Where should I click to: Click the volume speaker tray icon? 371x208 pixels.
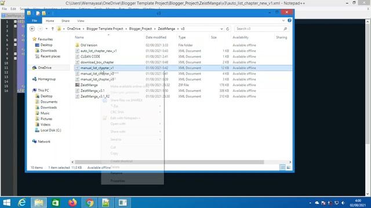(343, 203)
